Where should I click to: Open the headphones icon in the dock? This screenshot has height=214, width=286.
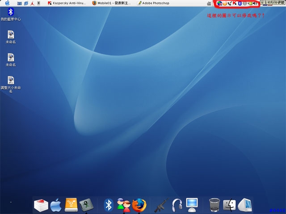(x=177, y=205)
